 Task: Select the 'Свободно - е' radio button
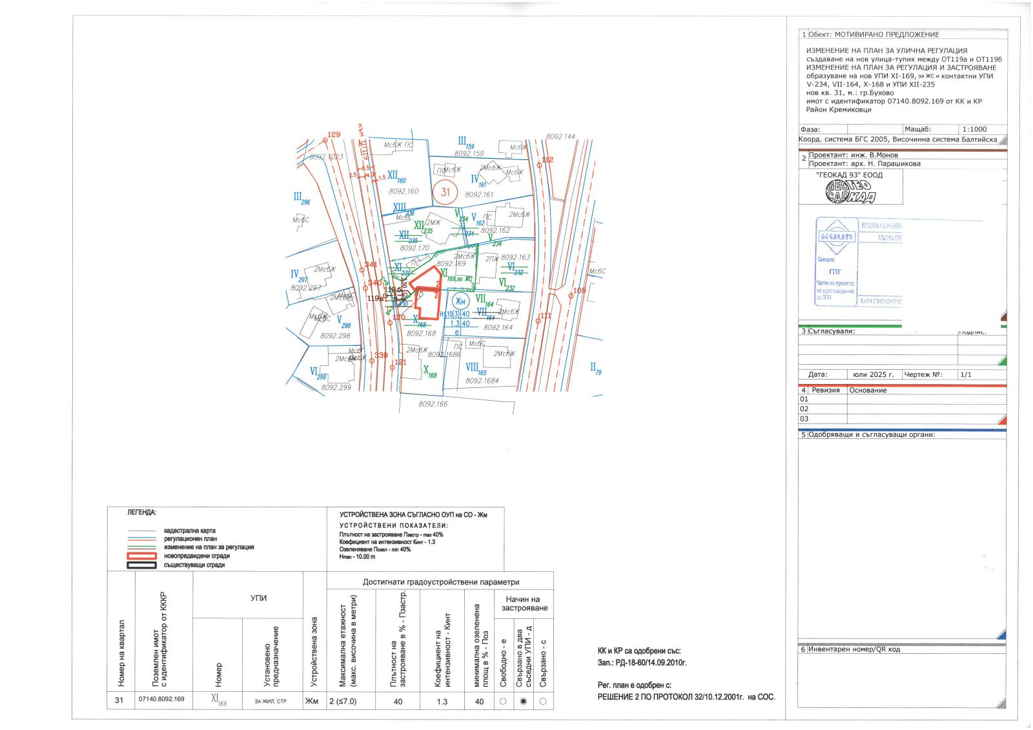click(x=503, y=701)
